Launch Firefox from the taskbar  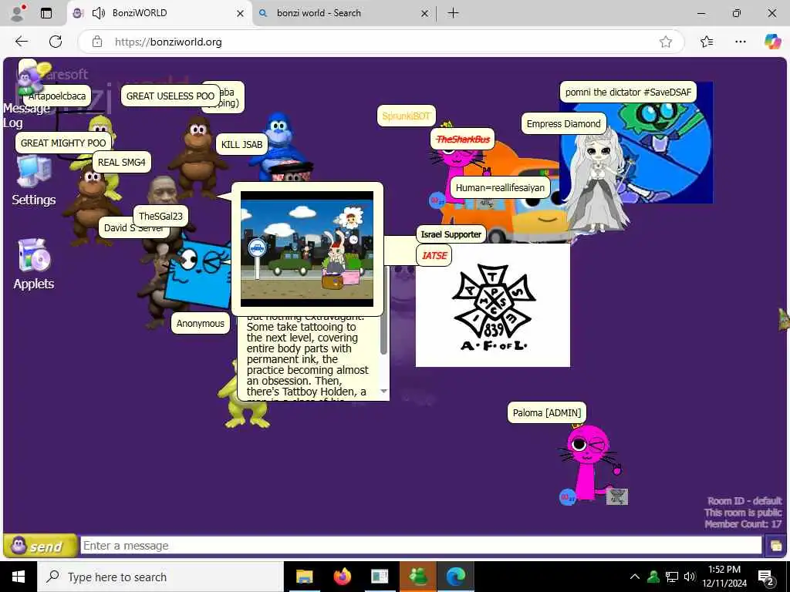(343, 577)
